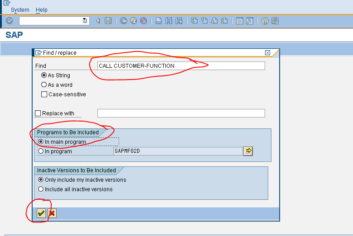
Task: Click the window menu icon above System
Action: (7, 3)
